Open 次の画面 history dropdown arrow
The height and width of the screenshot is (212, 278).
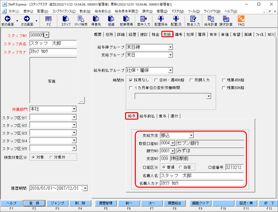[36, 21]
